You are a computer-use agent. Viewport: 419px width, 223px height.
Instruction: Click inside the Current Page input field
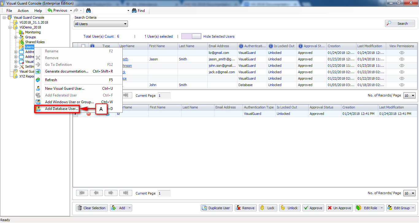pos(164,95)
